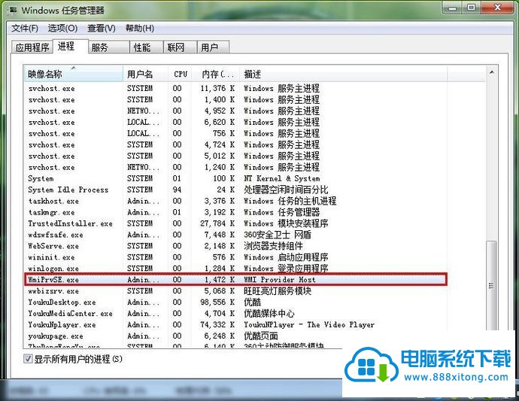519x401 pixels.
Task: Click the 处理器空闲时间百分比 description
Action: [x=286, y=190]
